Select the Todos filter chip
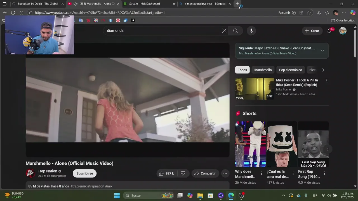The image size is (358, 201). 242,70
